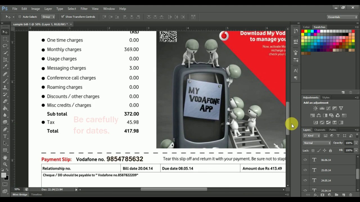Screen dimensions: 360x202
Task: Enable the Auto-Select checkbox
Action: click(x=20, y=17)
